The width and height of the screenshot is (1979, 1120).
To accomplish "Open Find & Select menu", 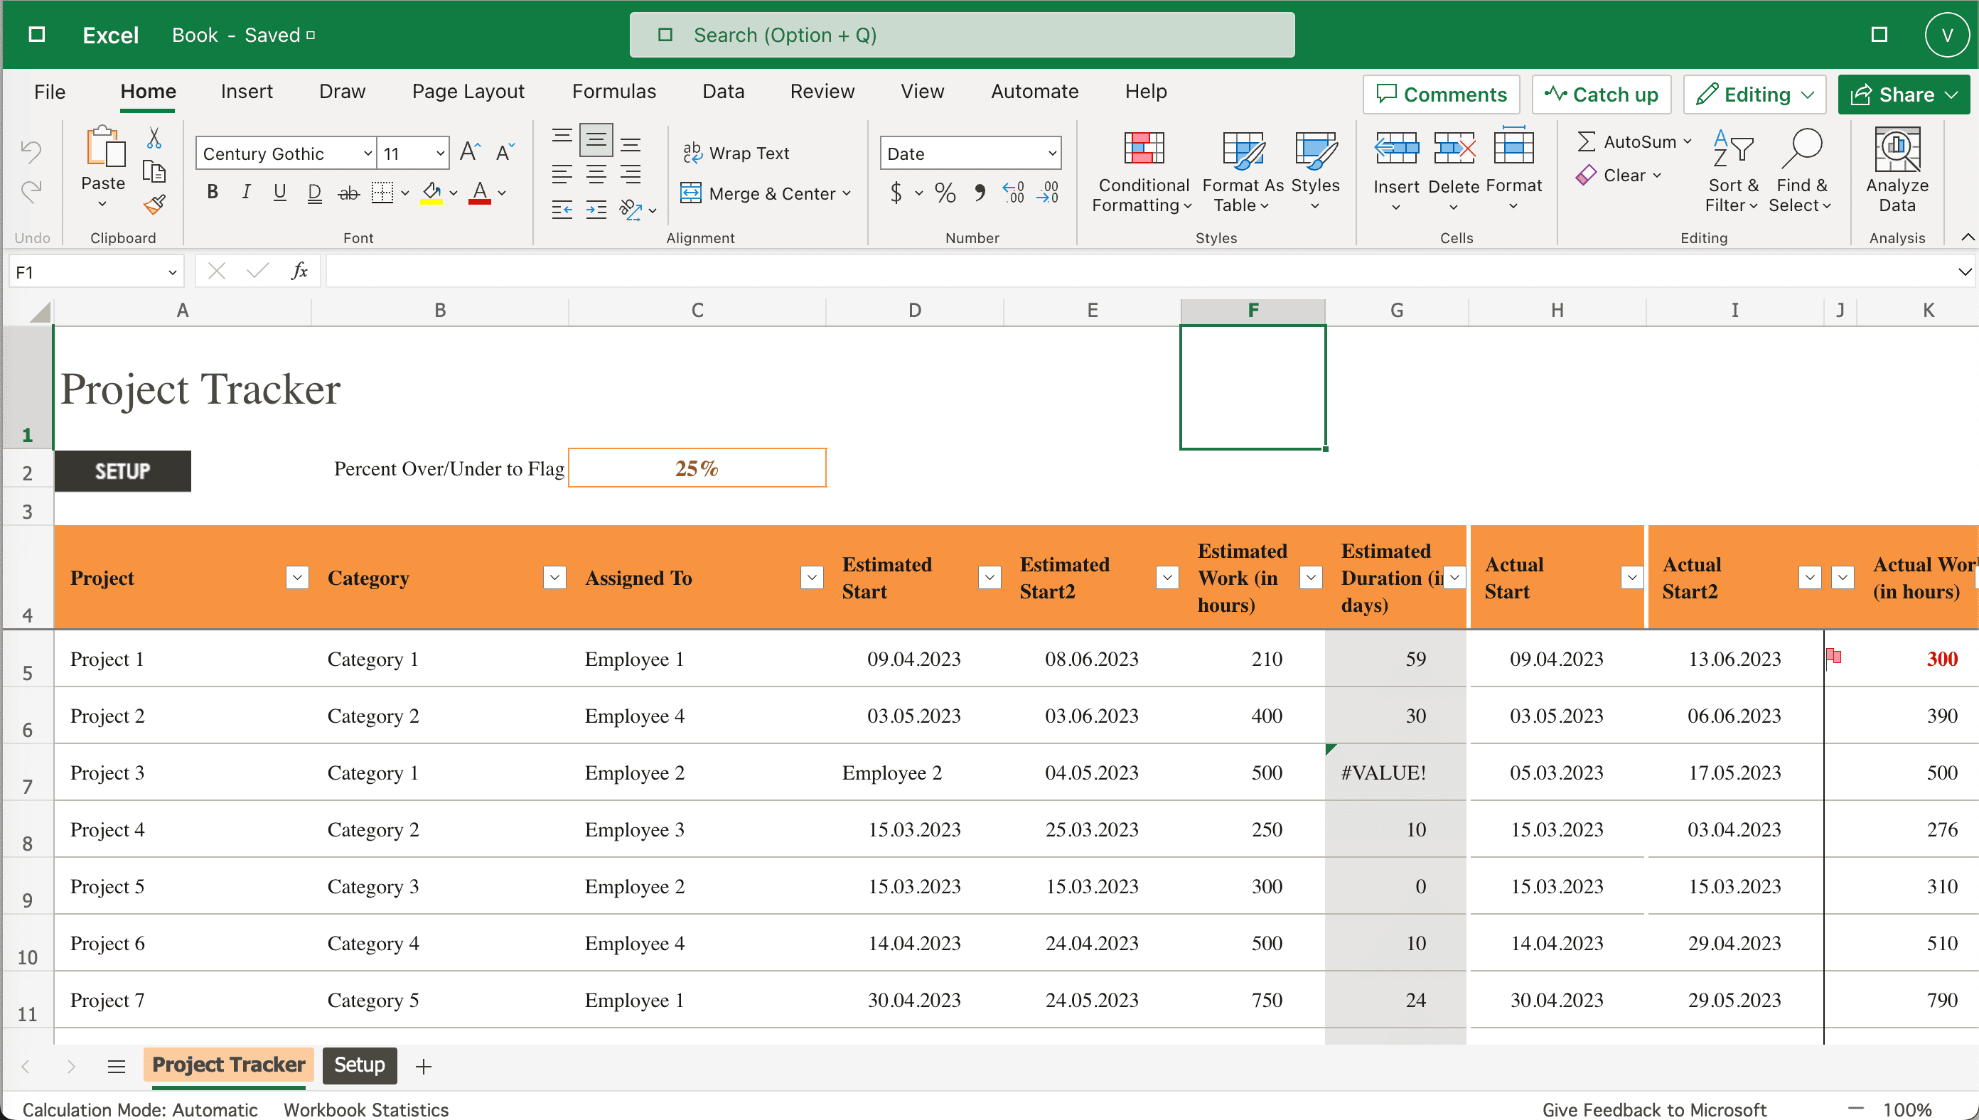I will (1800, 171).
